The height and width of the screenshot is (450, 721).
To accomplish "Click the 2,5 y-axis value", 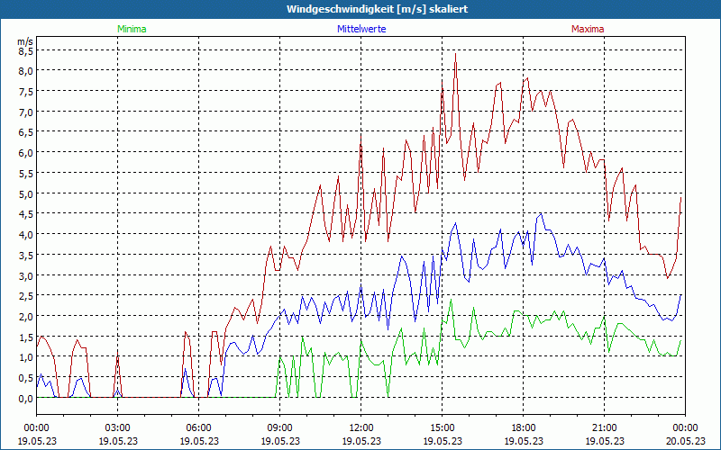I will point(26,296).
